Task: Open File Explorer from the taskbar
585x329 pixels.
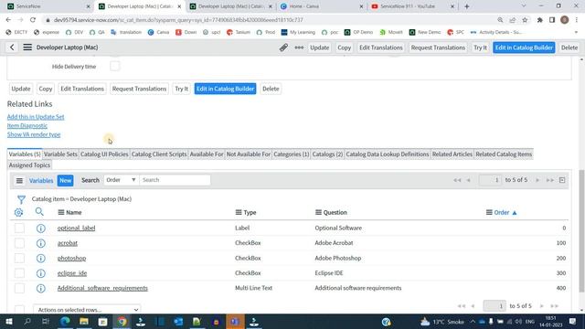Action: [x=84, y=322]
